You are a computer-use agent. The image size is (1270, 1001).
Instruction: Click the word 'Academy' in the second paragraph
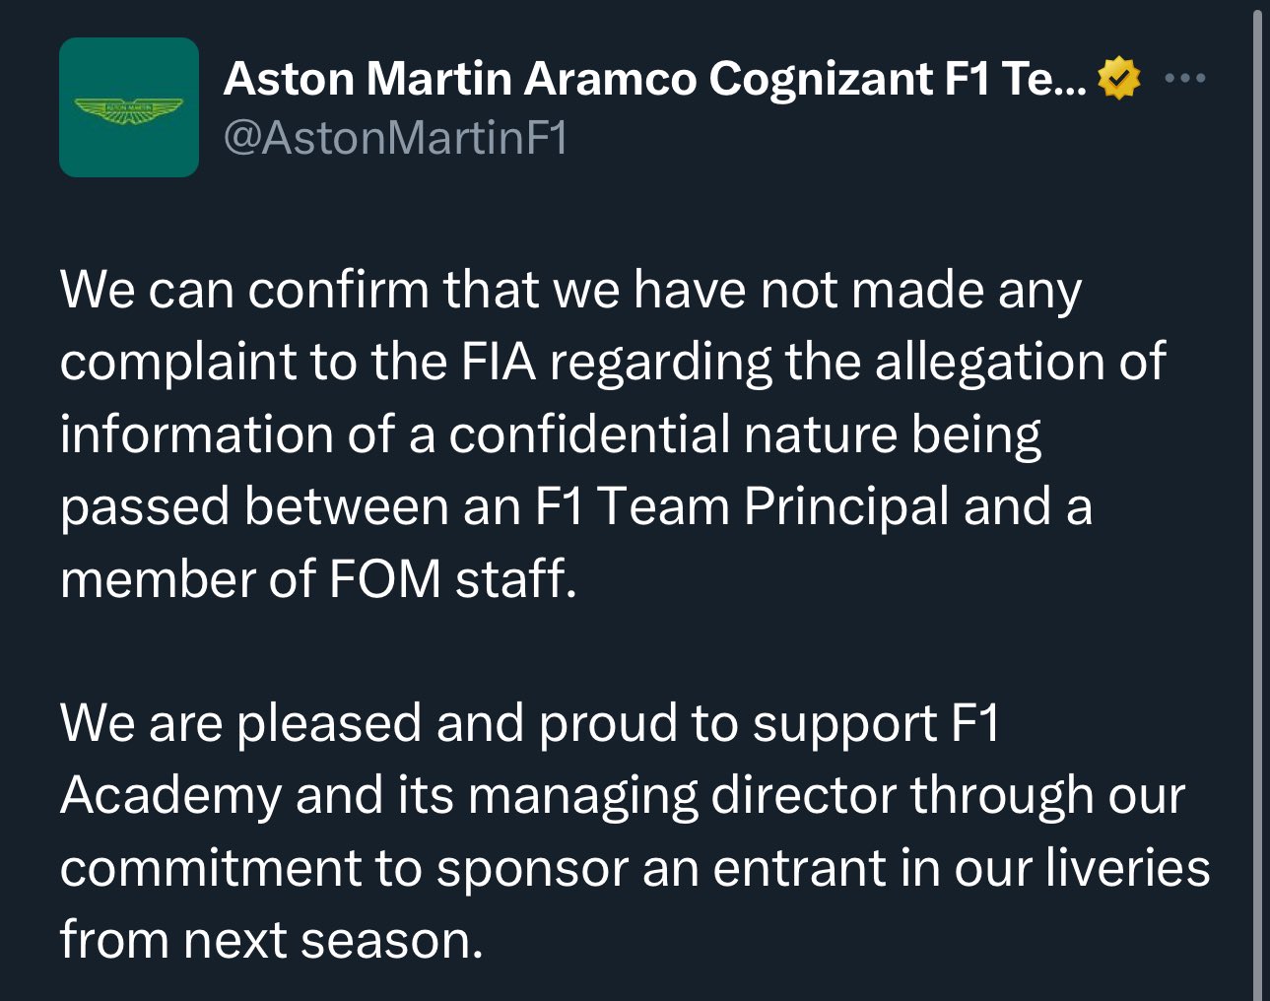pos(170,796)
